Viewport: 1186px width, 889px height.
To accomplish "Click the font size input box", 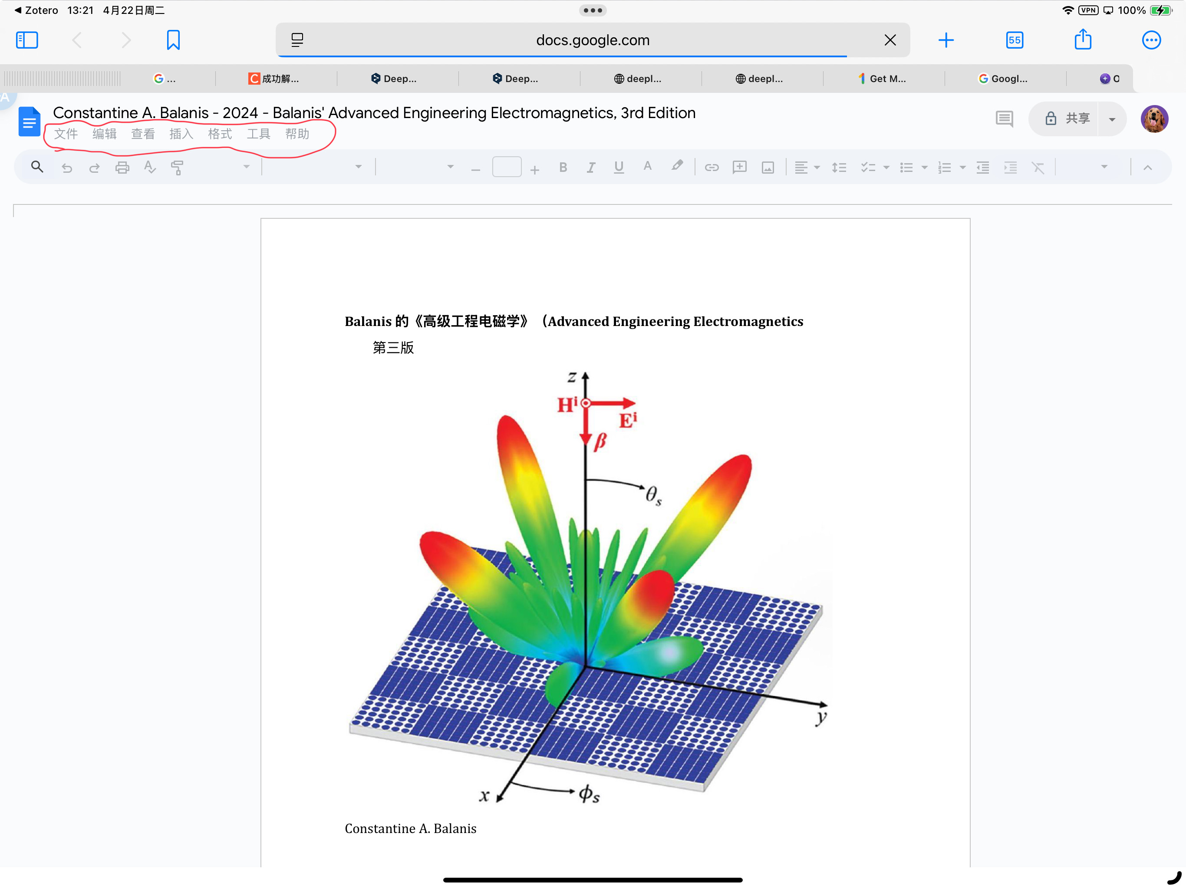I will click(507, 167).
